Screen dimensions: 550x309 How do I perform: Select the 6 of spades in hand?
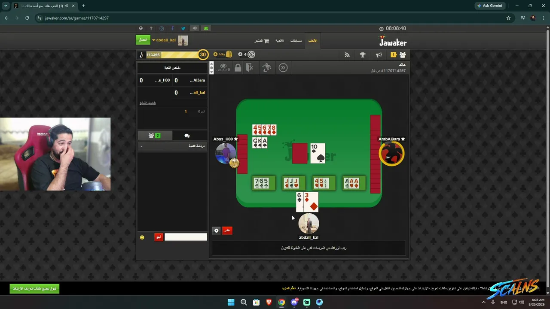(x=299, y=202)
